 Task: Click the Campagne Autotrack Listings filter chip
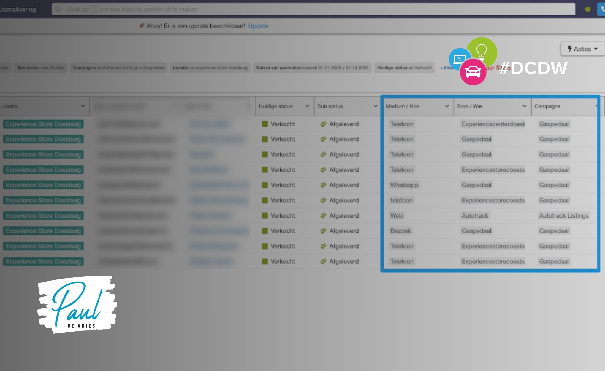(118, 68)
